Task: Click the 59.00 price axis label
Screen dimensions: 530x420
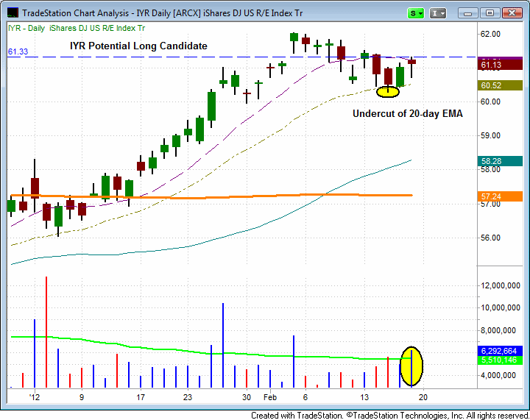Action: 490,135
